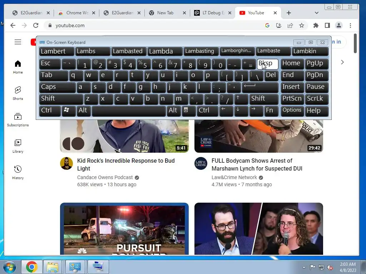This screenshot has height=274, width=366.
Task: Open Library in YouTube sidebar
Action: click(x=18, y=146)
